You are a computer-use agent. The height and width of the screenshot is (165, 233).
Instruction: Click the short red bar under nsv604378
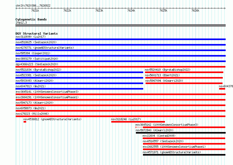[x=222, y=89]
